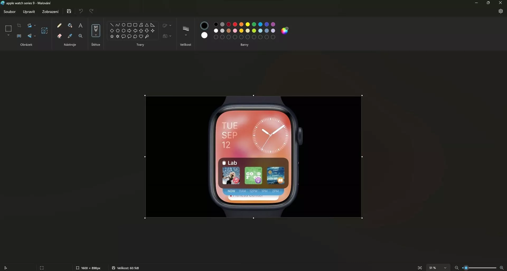
Task: Select the Fill bucket tool
Action: click(70, 25)
